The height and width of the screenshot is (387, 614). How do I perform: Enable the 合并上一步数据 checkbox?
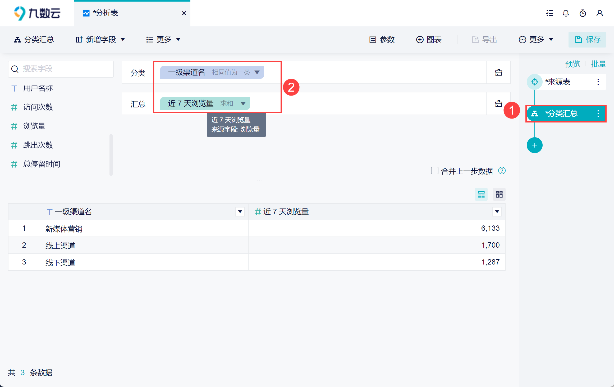[x=434, y=171]
